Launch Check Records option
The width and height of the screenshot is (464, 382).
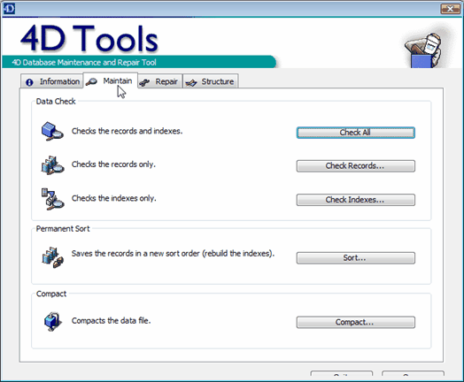click(356, 165)
